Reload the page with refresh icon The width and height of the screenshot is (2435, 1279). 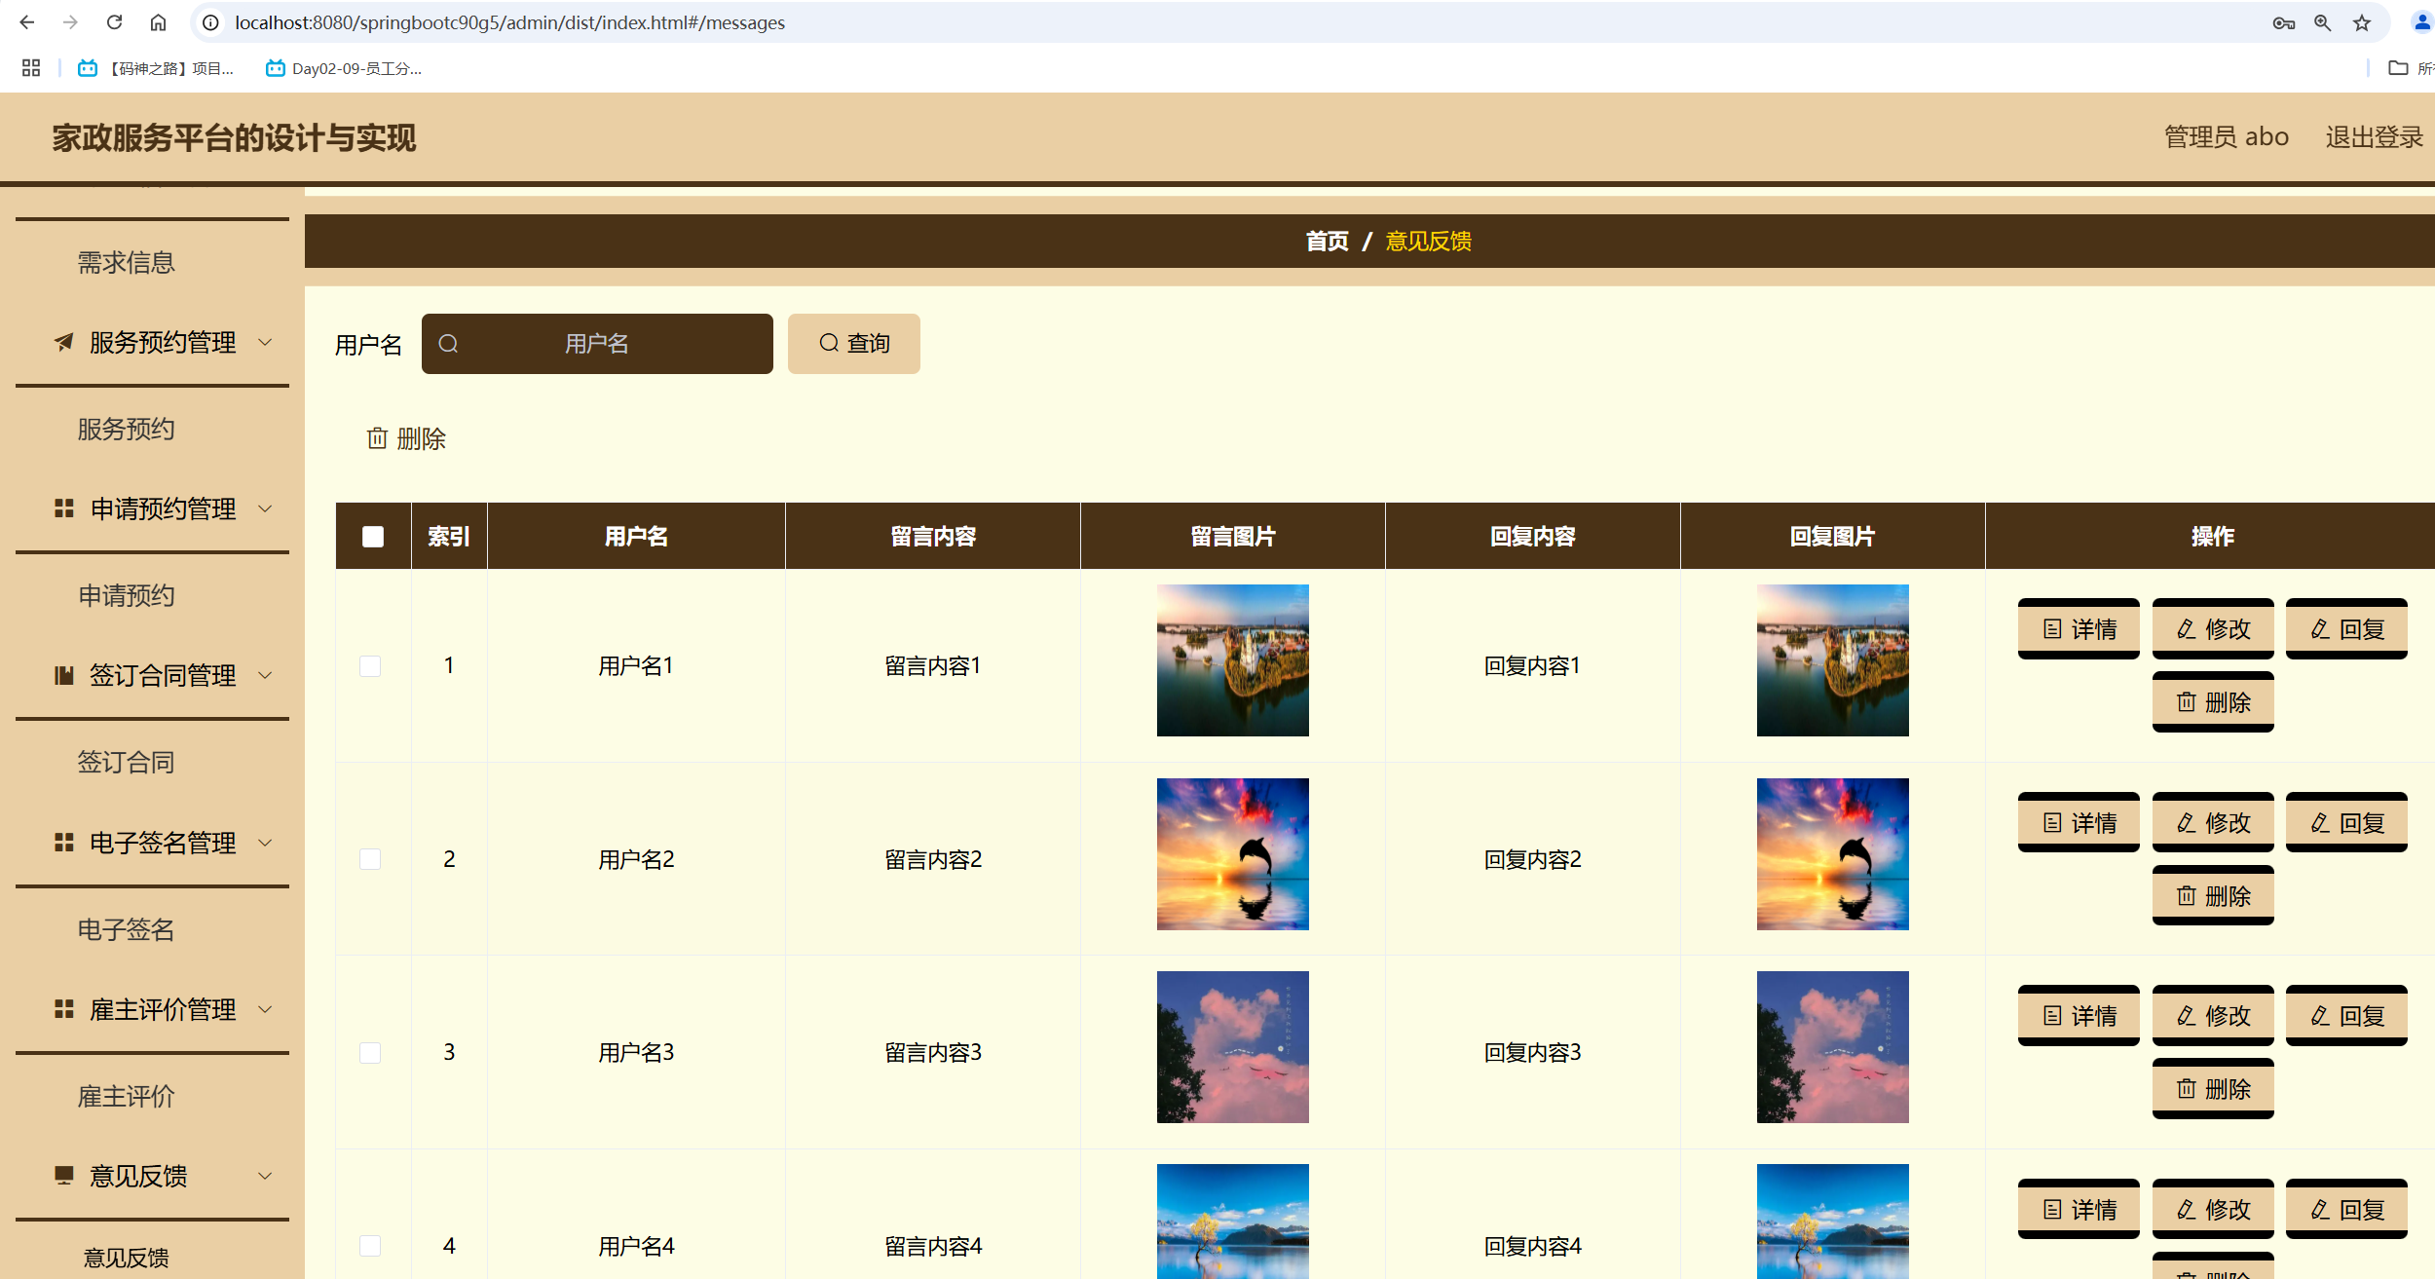tap(114, 22)
